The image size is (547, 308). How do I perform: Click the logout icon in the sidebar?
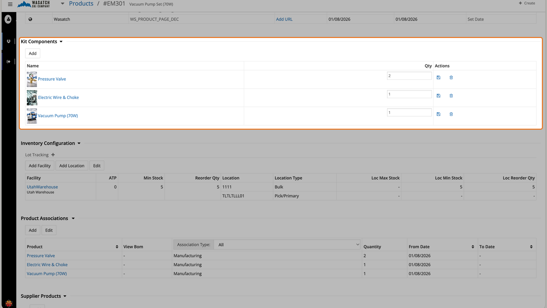click(x=9, y=61)
